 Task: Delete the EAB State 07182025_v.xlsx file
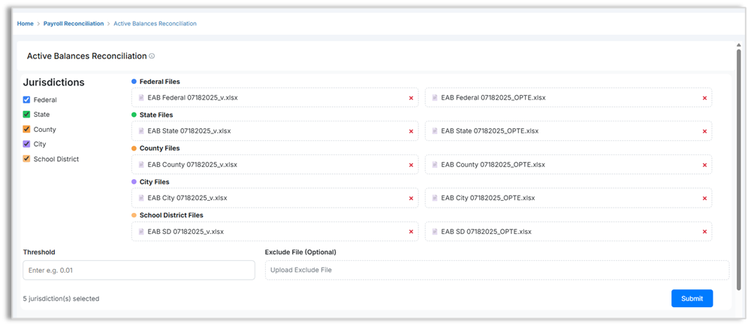pos(411,131)
